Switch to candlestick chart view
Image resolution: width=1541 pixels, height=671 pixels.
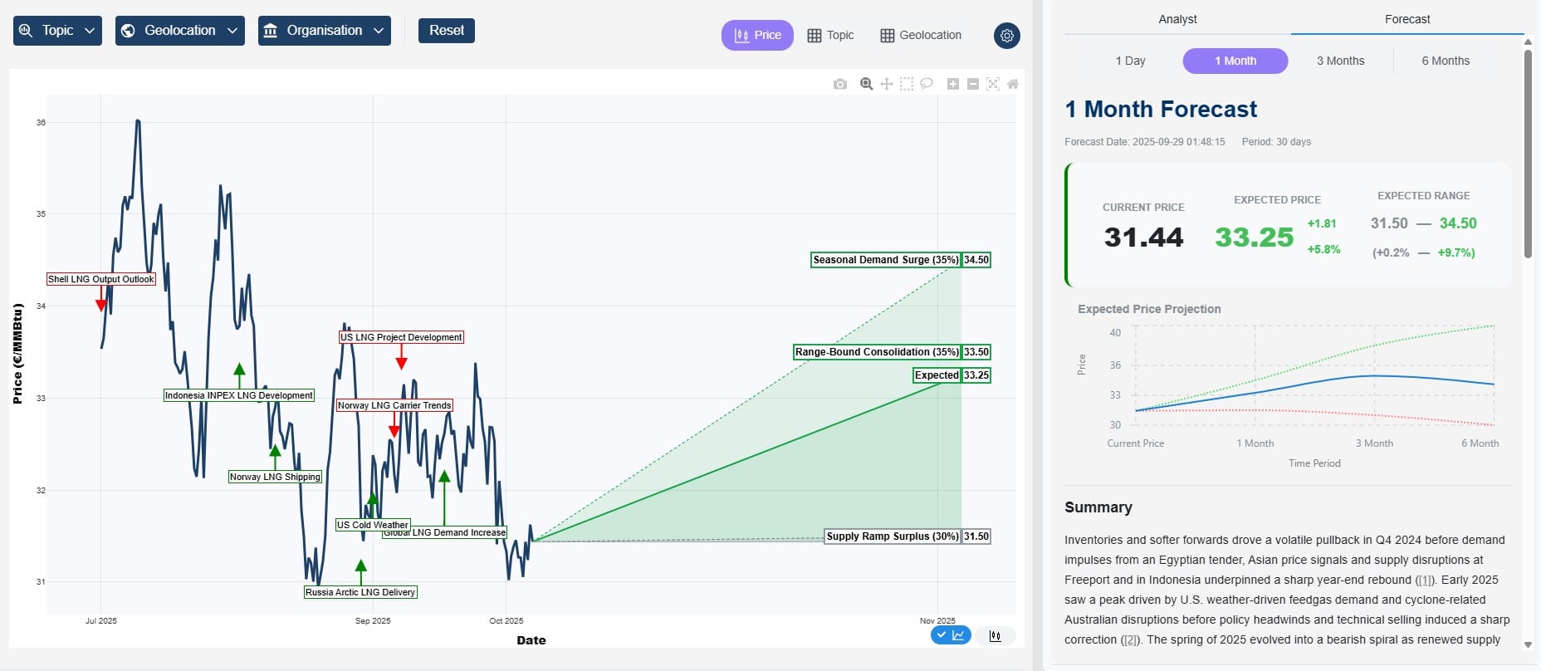[995, 636]
